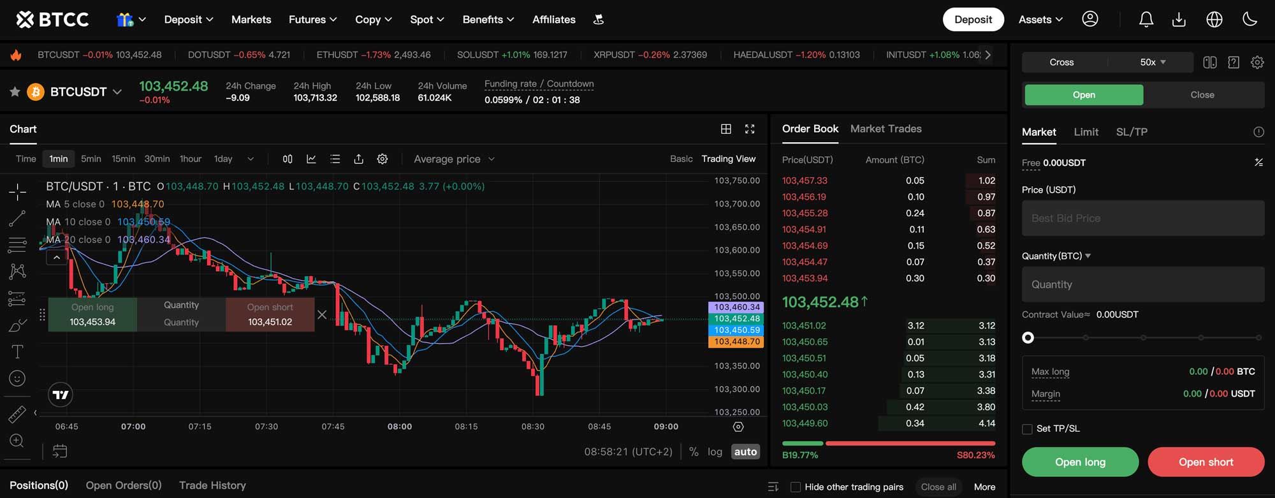This screenshot has height=498, width=1275.
Task: Open the globe language selector
Action: click(x=1214, y=20)
